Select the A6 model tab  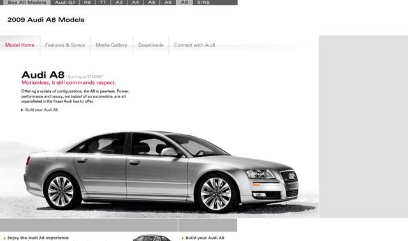(168, 3)
